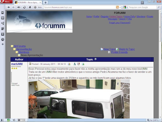Click the magnifier search button in search box
The height and width of the screenshot is (122, 162).
(158, 7)
